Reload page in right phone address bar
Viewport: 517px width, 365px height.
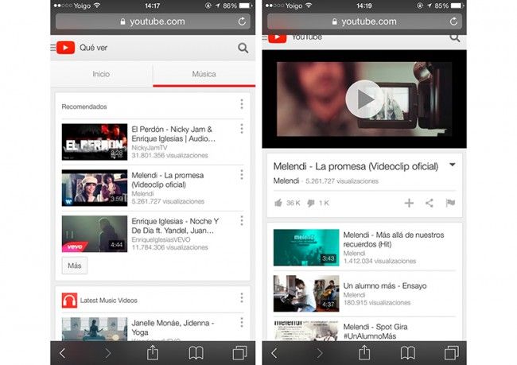click(x=453, y=21)
